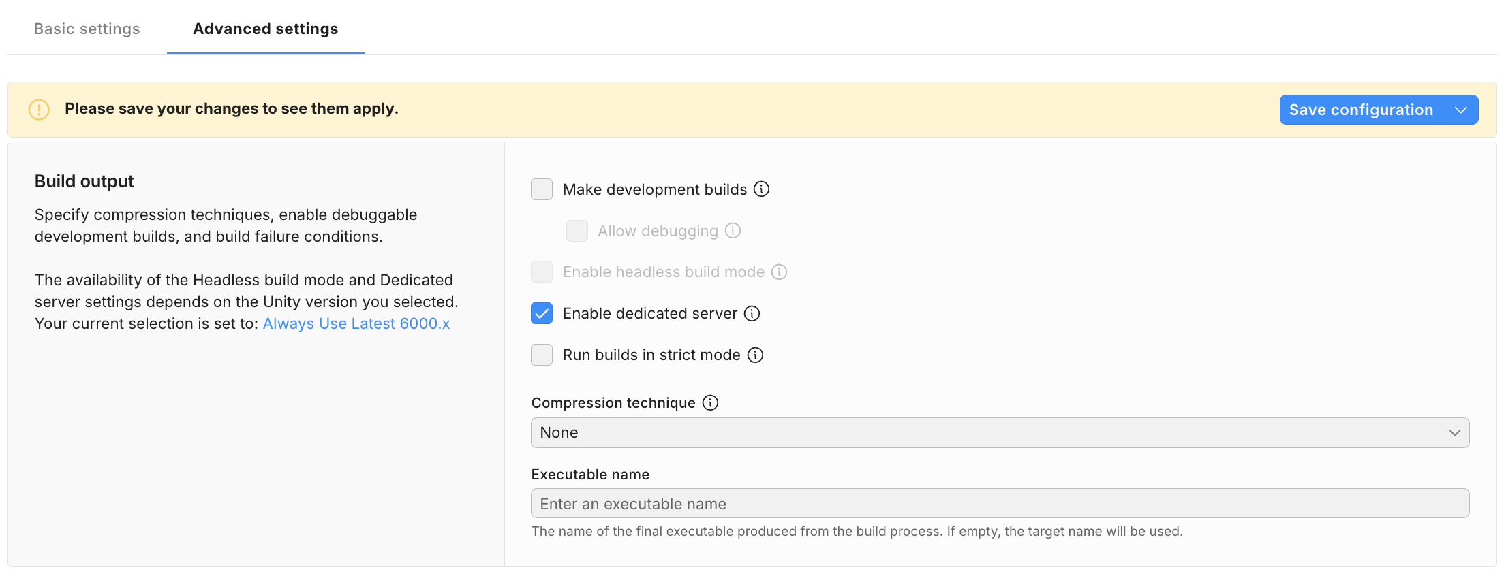This screenshot has width=1506, height=576.
Task: Show info for Enable headless build mode
Action: click(779, 272)
